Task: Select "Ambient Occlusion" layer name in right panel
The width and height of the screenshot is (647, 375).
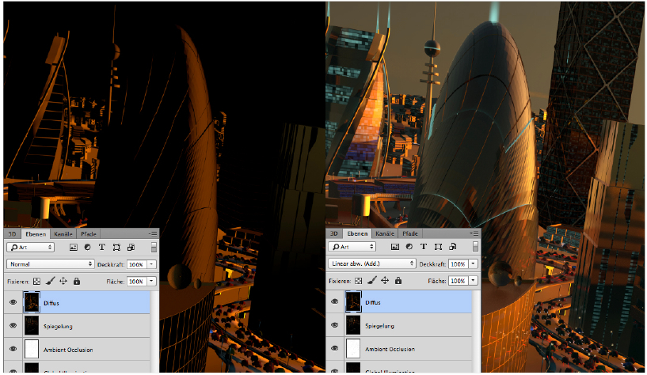Action: click(x=390, y=349)
